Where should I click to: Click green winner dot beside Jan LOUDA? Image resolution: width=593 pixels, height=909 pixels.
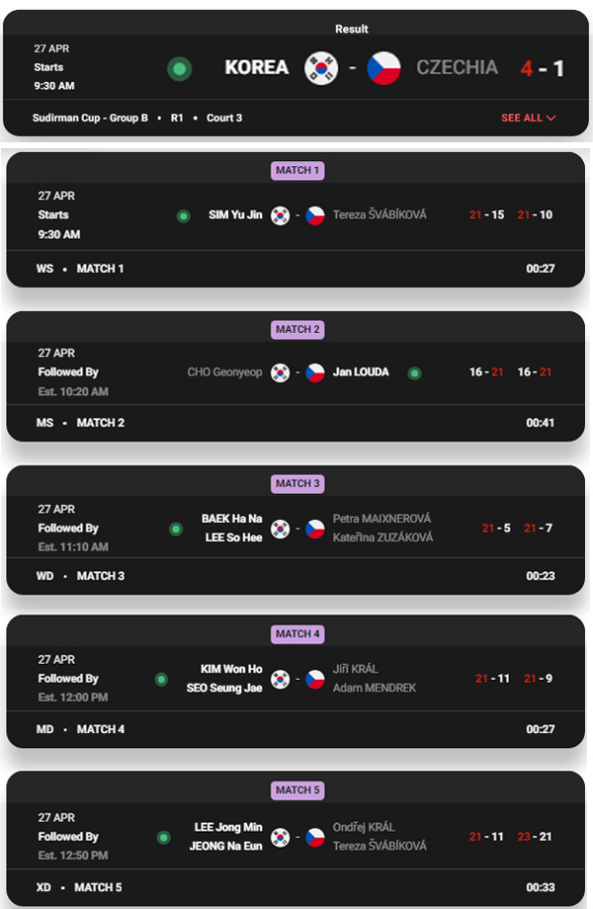pos(414,373)
